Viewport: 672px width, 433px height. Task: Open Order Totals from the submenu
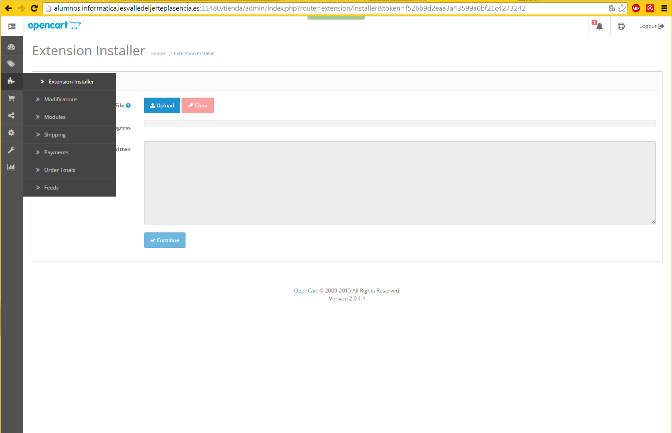point(60,170)
